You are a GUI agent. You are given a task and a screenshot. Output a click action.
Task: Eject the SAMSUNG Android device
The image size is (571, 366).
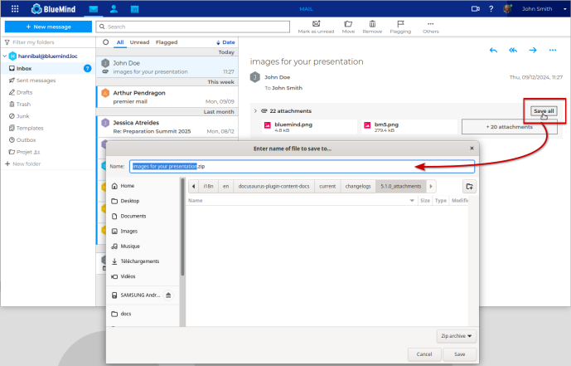pyautogui.click(x=168, y=295)
